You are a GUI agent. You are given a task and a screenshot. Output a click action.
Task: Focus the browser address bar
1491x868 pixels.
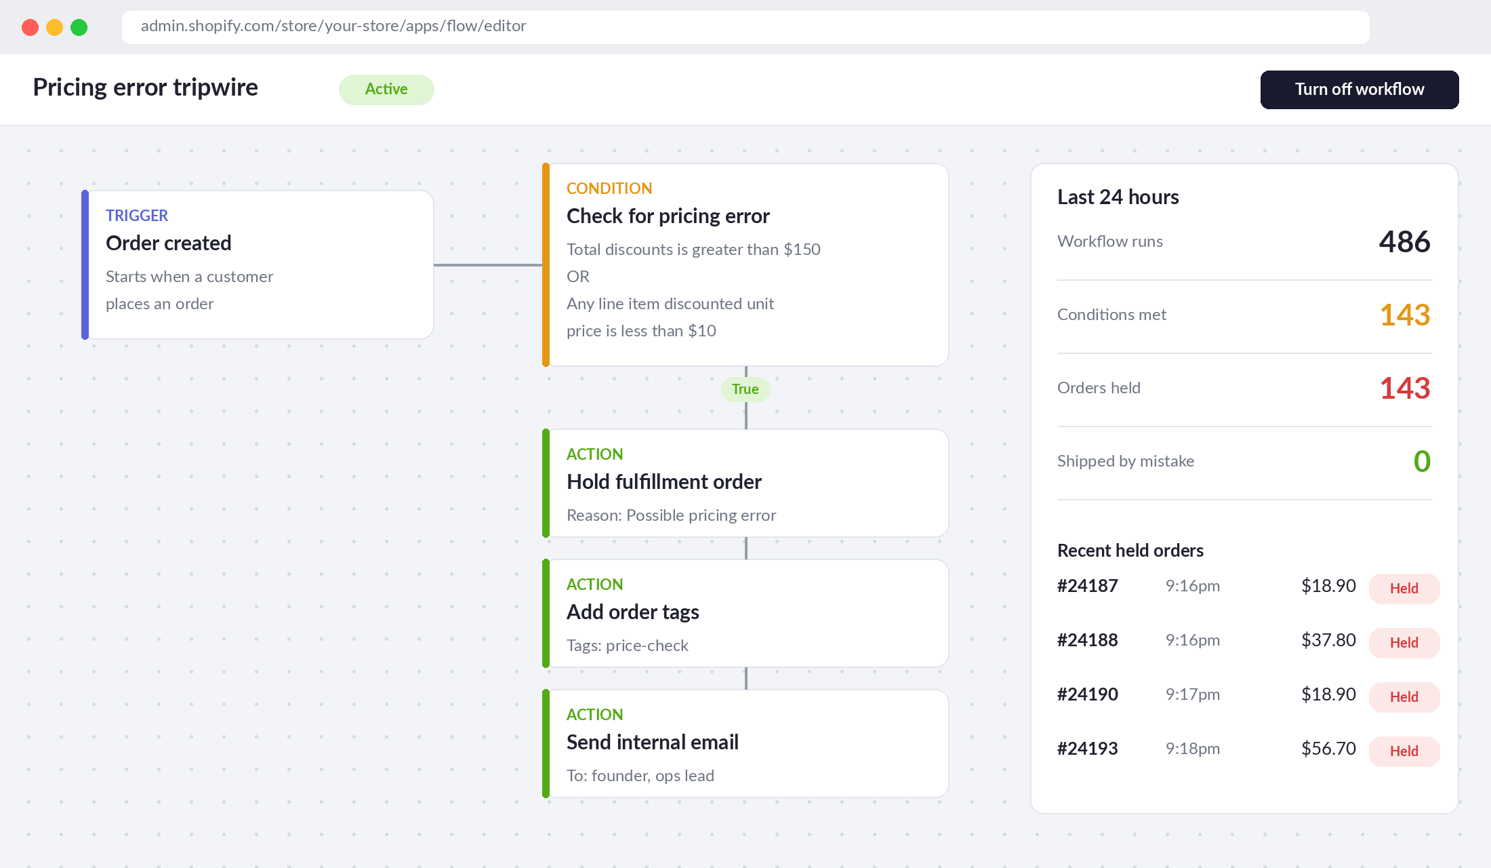click(745, 26)
